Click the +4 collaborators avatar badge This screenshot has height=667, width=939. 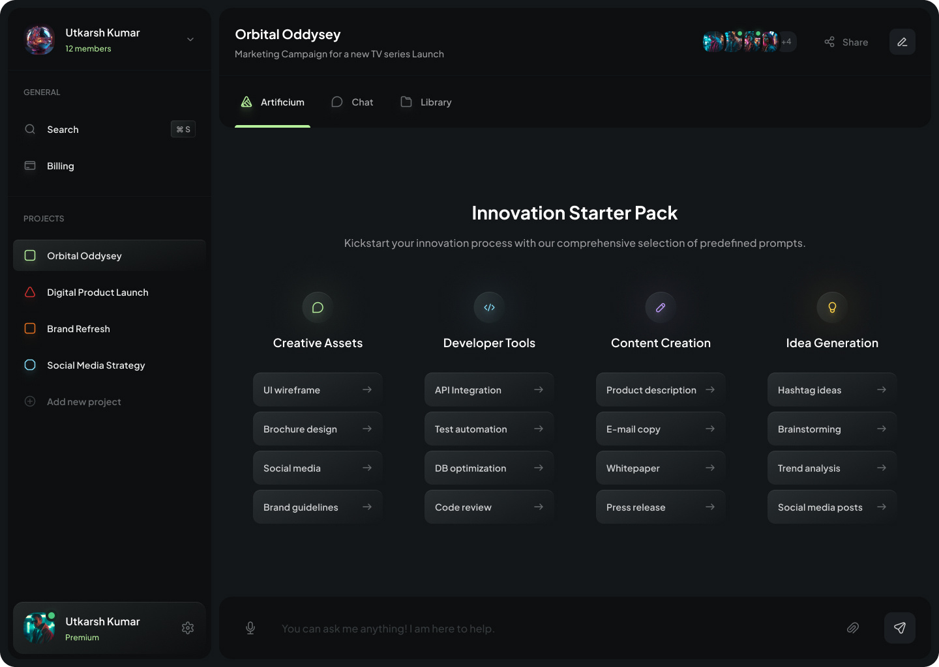point(786,41)
